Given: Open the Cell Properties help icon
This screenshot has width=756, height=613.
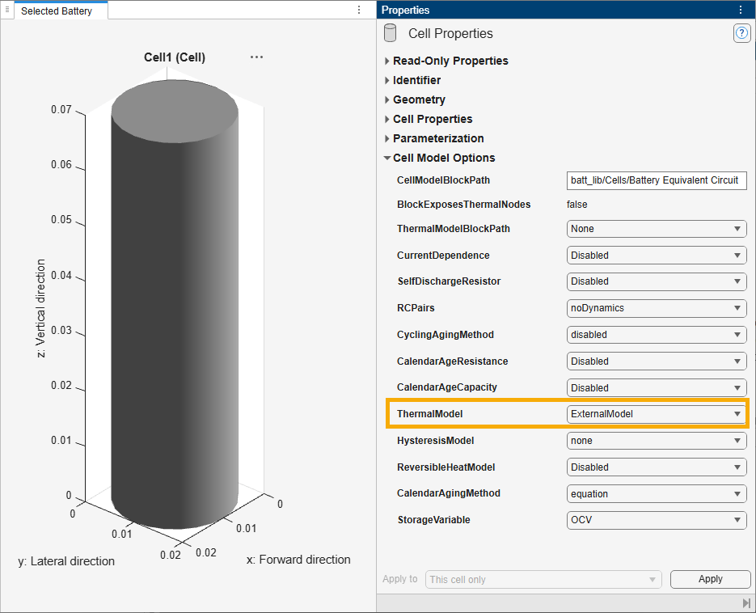Looking at the screenshot, I should (741, 33).
